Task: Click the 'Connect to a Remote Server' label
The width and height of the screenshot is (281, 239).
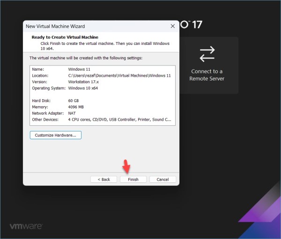Action: coord(207,75)
